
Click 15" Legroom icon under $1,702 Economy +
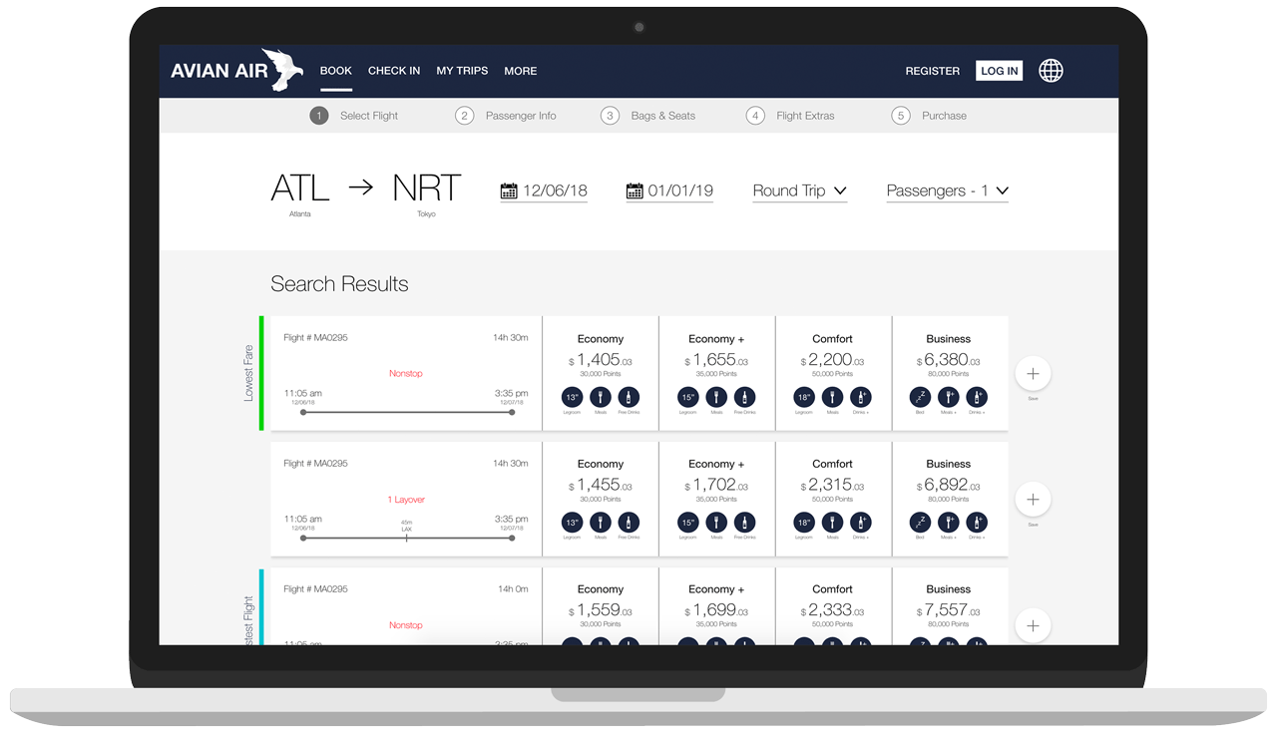tap(688, 523)
